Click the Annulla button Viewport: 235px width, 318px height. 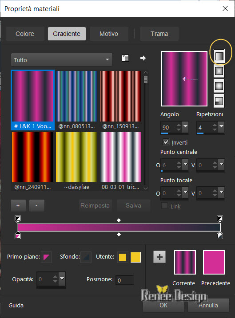pos(208,305)
